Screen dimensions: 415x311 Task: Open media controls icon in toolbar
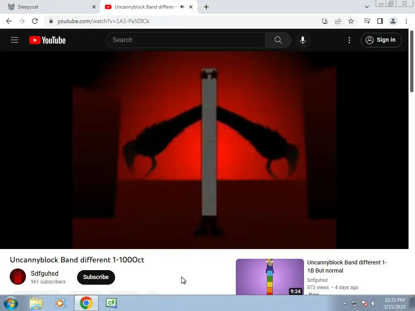pyautogui.click(x=367, y=21)
